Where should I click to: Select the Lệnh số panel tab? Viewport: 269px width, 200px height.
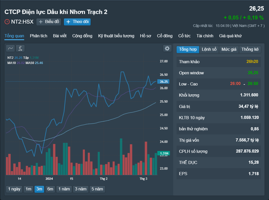pyautogui.click(x=209, y=49)
